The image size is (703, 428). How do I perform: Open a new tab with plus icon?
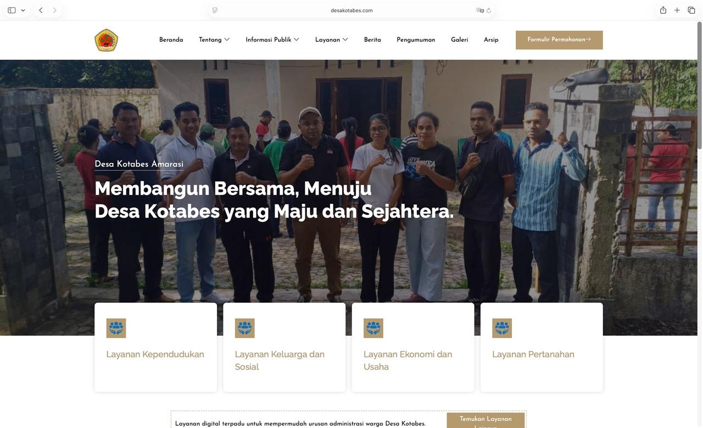click(677, 10)
